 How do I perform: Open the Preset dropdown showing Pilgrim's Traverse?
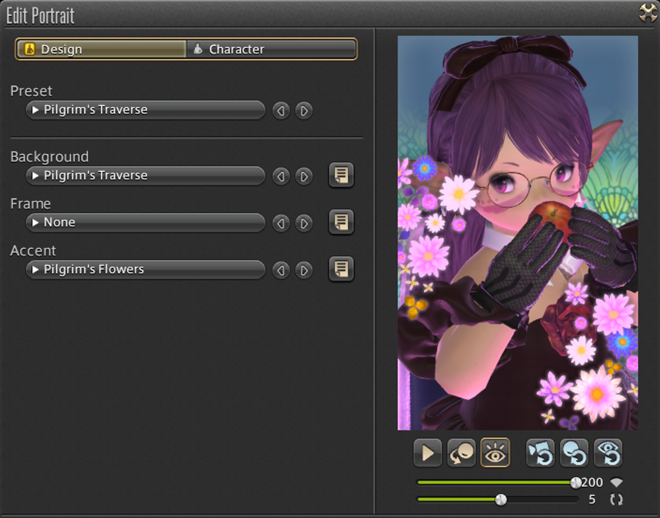146,110
